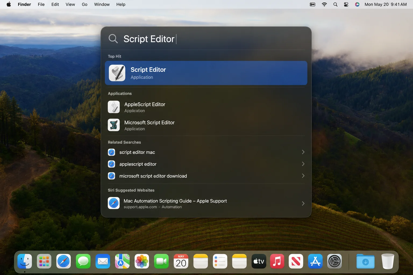Open Calendar showing May 20

[x=181, y=261]
